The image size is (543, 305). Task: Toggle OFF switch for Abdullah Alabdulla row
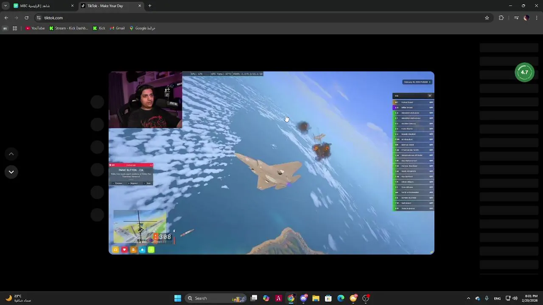pos(431,113)
